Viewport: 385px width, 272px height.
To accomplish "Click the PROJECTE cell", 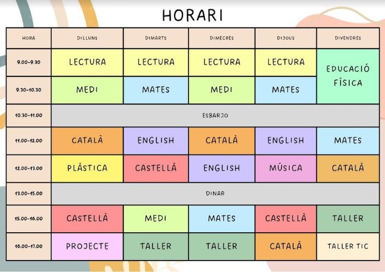I will coord(87,246).
